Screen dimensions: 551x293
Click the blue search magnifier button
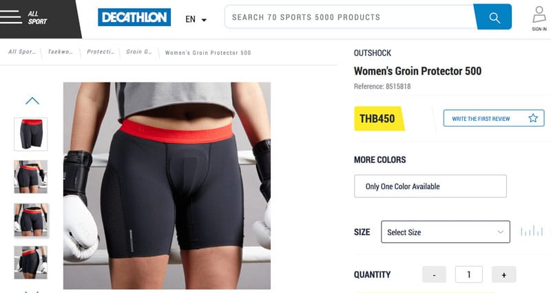click(492, 17)
